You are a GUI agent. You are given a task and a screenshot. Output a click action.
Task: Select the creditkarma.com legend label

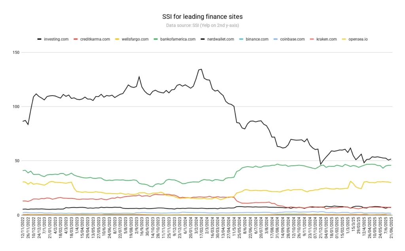95,39
